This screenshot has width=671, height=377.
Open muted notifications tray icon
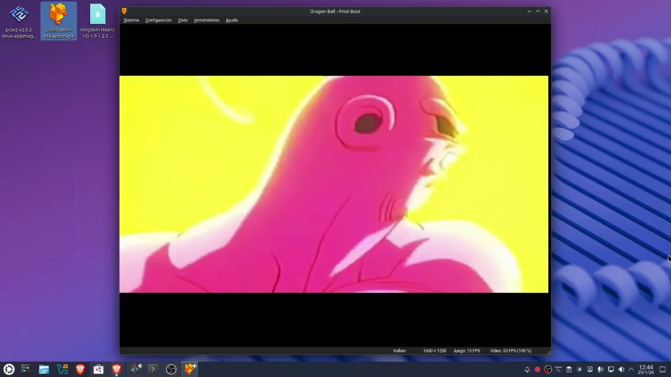[527, 370]
